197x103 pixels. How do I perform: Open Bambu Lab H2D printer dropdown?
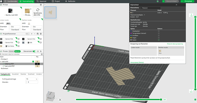[11, 15]
